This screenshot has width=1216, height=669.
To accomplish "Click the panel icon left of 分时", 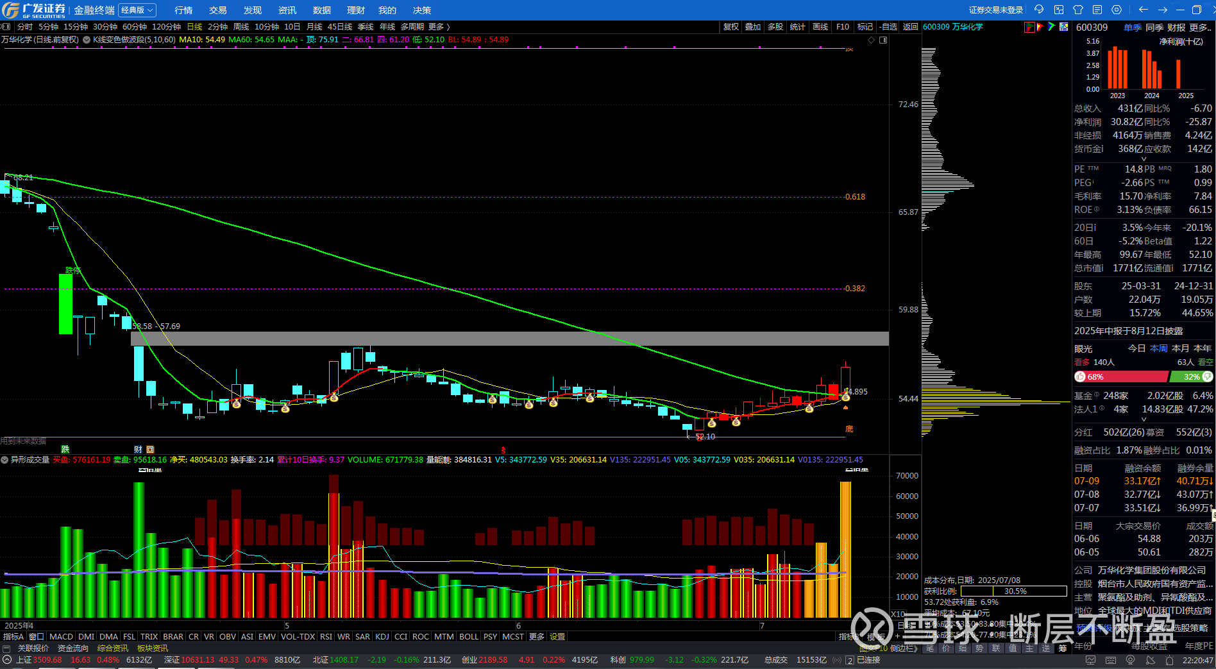I will (x=6, y=27).
